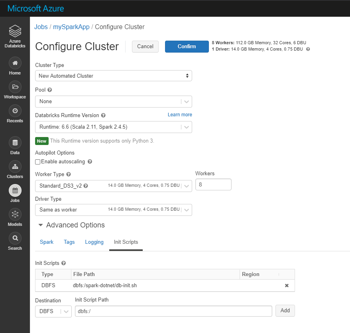350x333 pixels.
Task: Select the Init Scripts tab
Action: (x=126, y=242)
